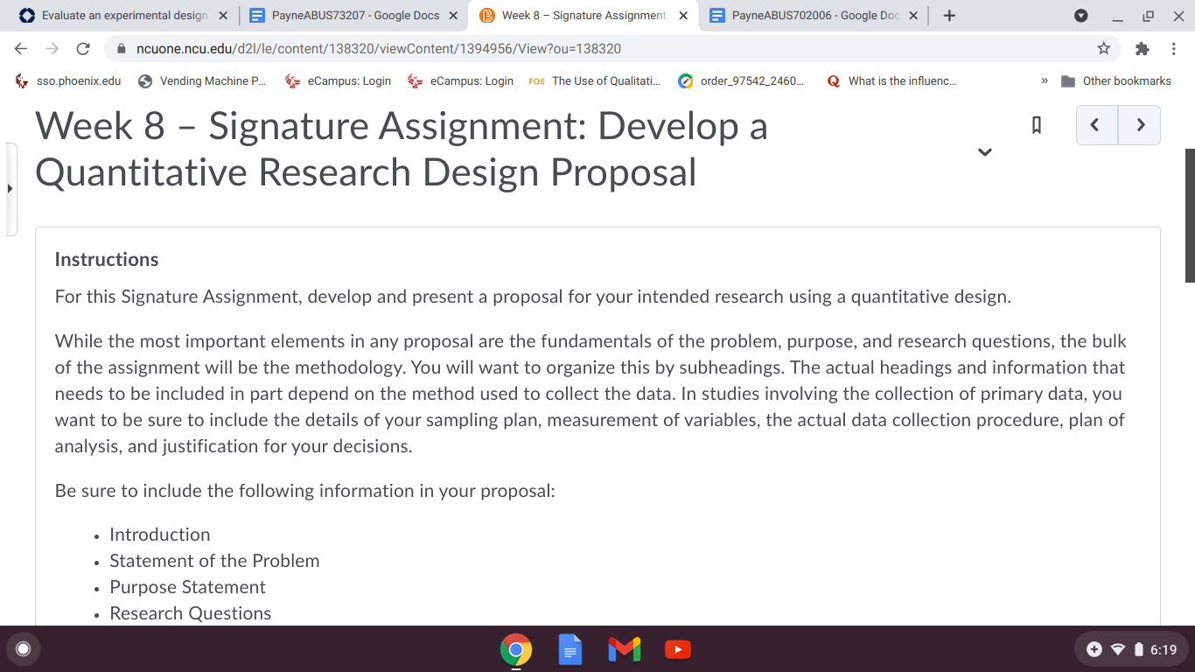Viewport: 1195px width, 672px height.
Task: Click Research Questions bullet item
Action: [190, 613]
